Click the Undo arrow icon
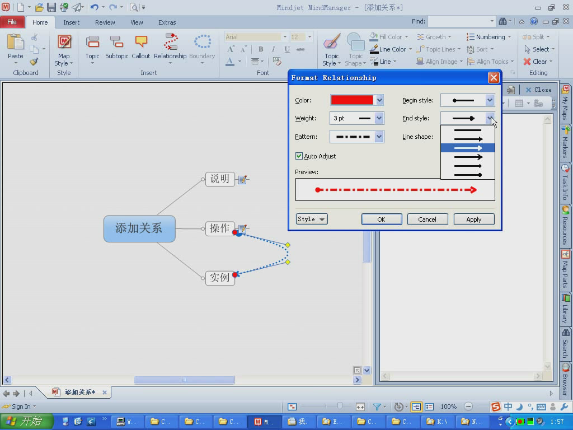 [94, 7]
